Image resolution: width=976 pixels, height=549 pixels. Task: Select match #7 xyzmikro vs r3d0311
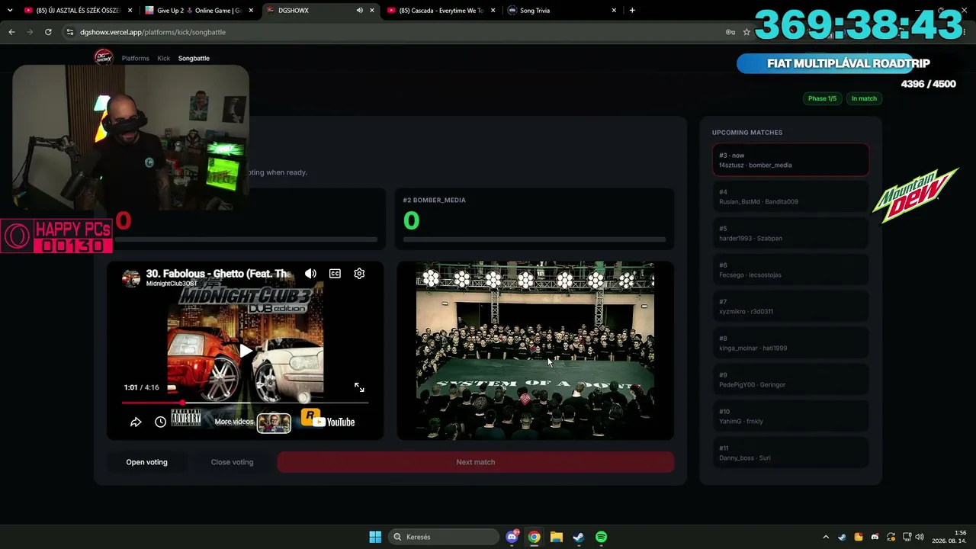coord(791,307)
